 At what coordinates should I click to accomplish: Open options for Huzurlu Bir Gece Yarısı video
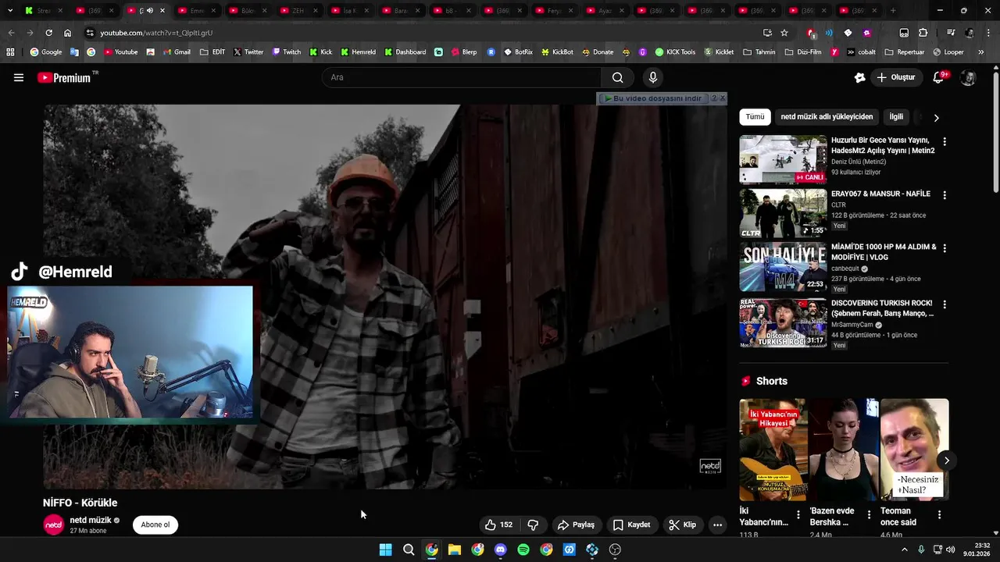(945, 142)
